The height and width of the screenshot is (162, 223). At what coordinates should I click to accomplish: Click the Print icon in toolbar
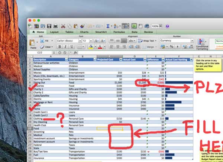[55, 26]
